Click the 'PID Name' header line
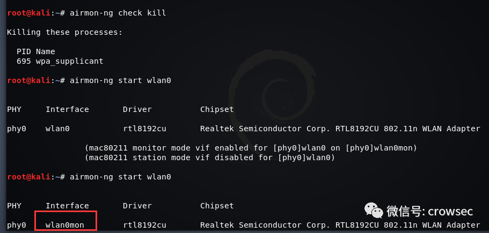Screen dimensions: 489x233 [36, 51]
